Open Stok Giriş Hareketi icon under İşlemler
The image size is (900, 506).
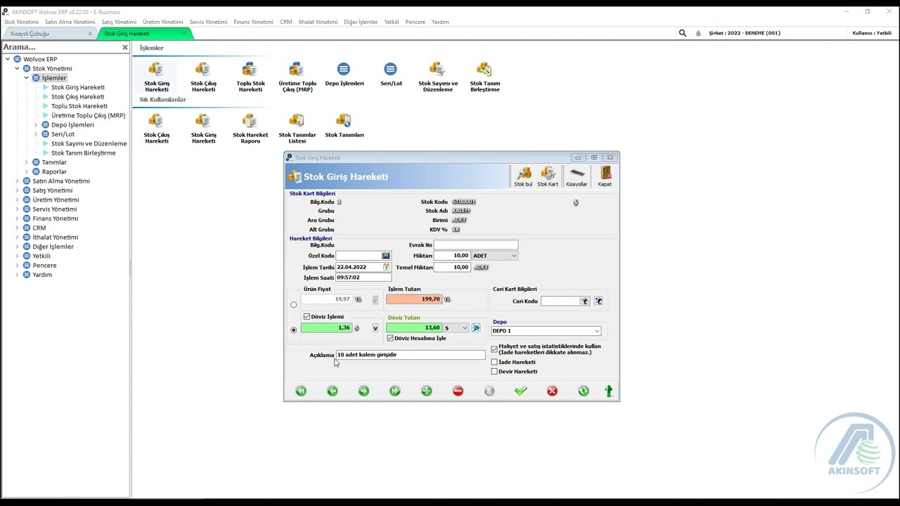156,77
